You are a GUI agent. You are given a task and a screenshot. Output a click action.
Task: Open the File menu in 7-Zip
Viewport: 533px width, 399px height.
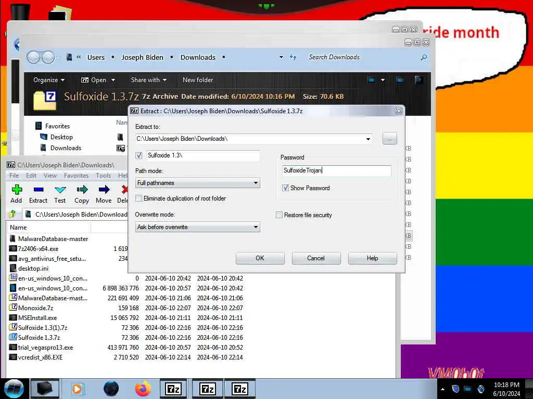(x=14, y=176)
